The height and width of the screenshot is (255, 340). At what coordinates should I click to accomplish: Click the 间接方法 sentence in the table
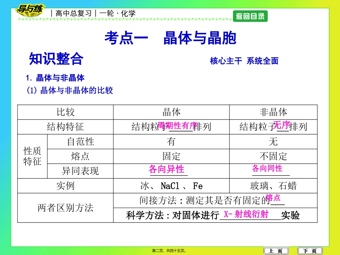coord(212,200)
